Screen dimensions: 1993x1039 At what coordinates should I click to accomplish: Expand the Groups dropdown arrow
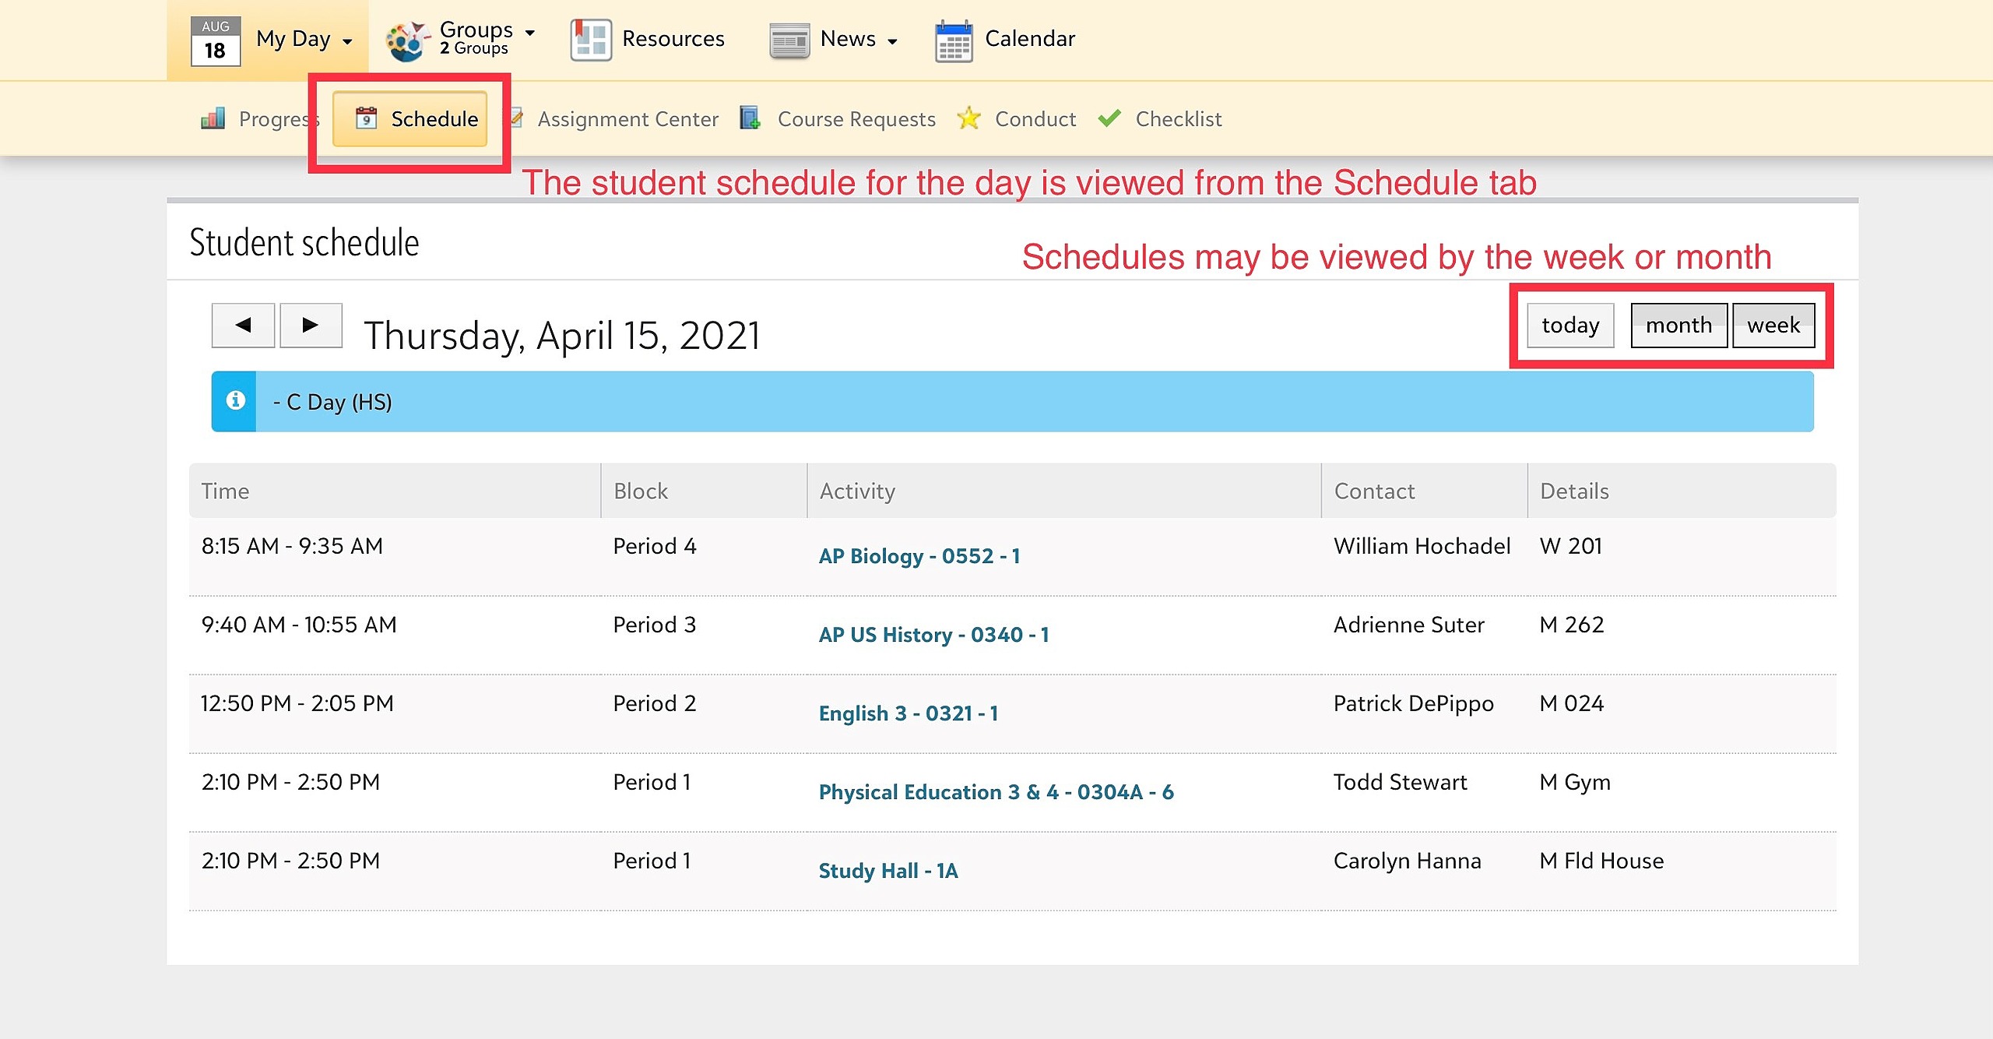coord(530,32)
